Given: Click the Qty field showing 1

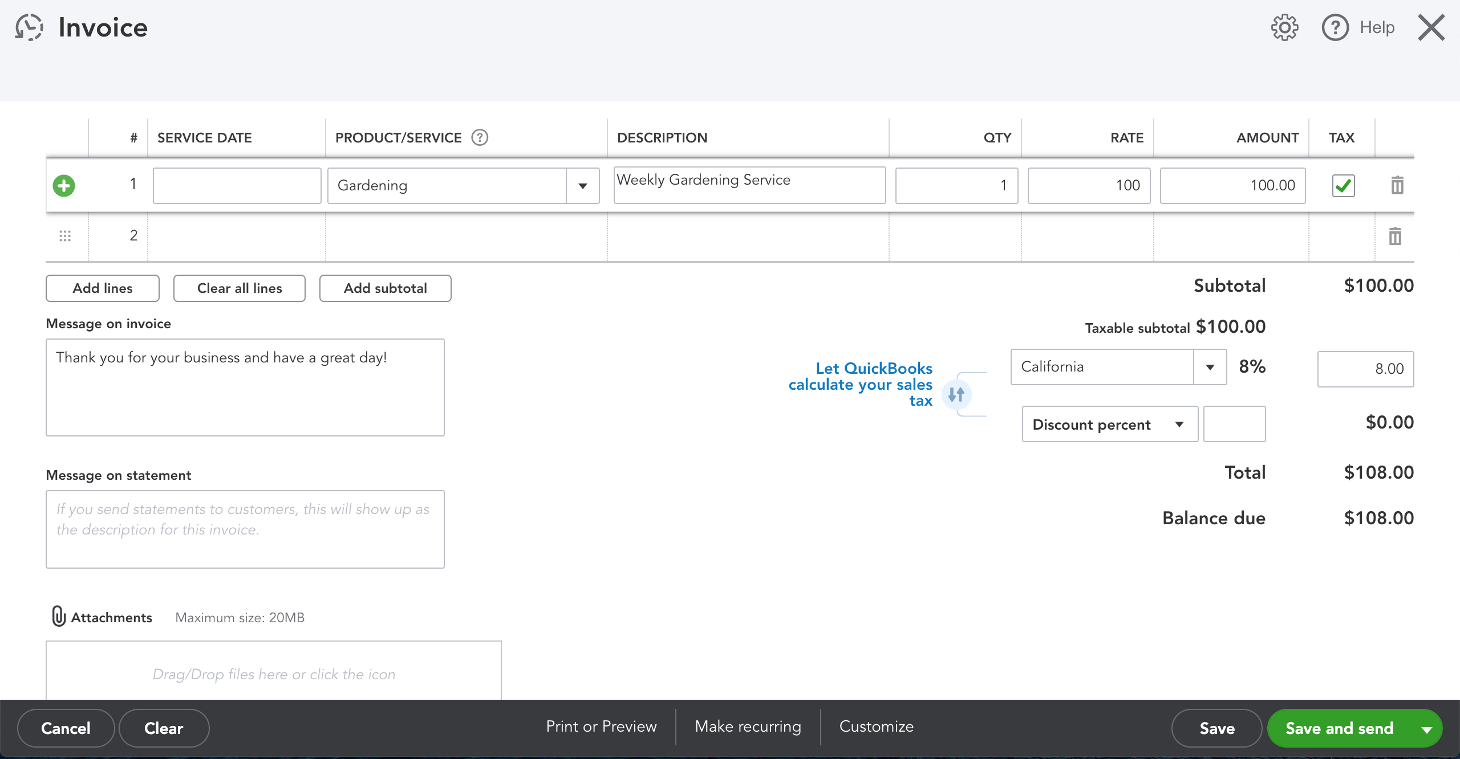Looking at the screenshot, I should click(956, 186).
